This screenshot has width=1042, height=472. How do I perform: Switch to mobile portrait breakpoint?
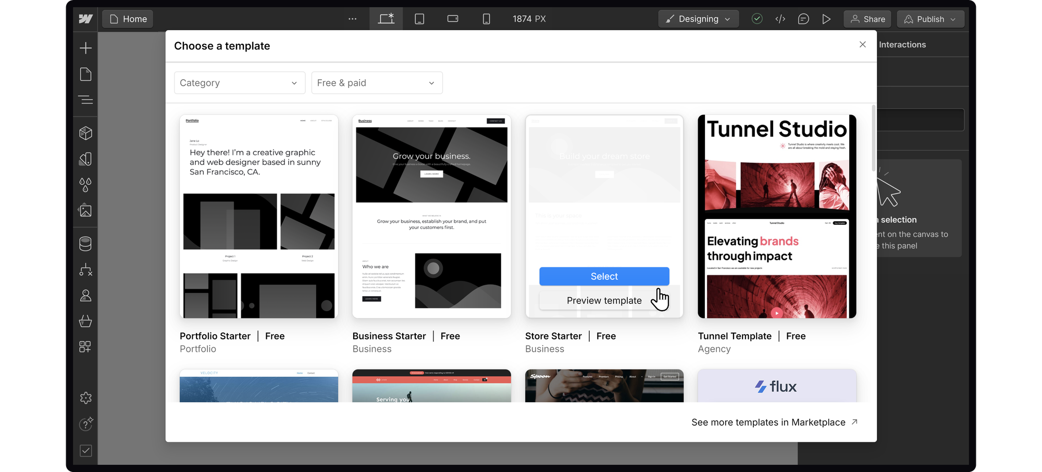tap(486, 19)
